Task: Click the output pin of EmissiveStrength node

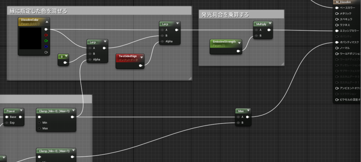Action: click(x=238, y=51)
